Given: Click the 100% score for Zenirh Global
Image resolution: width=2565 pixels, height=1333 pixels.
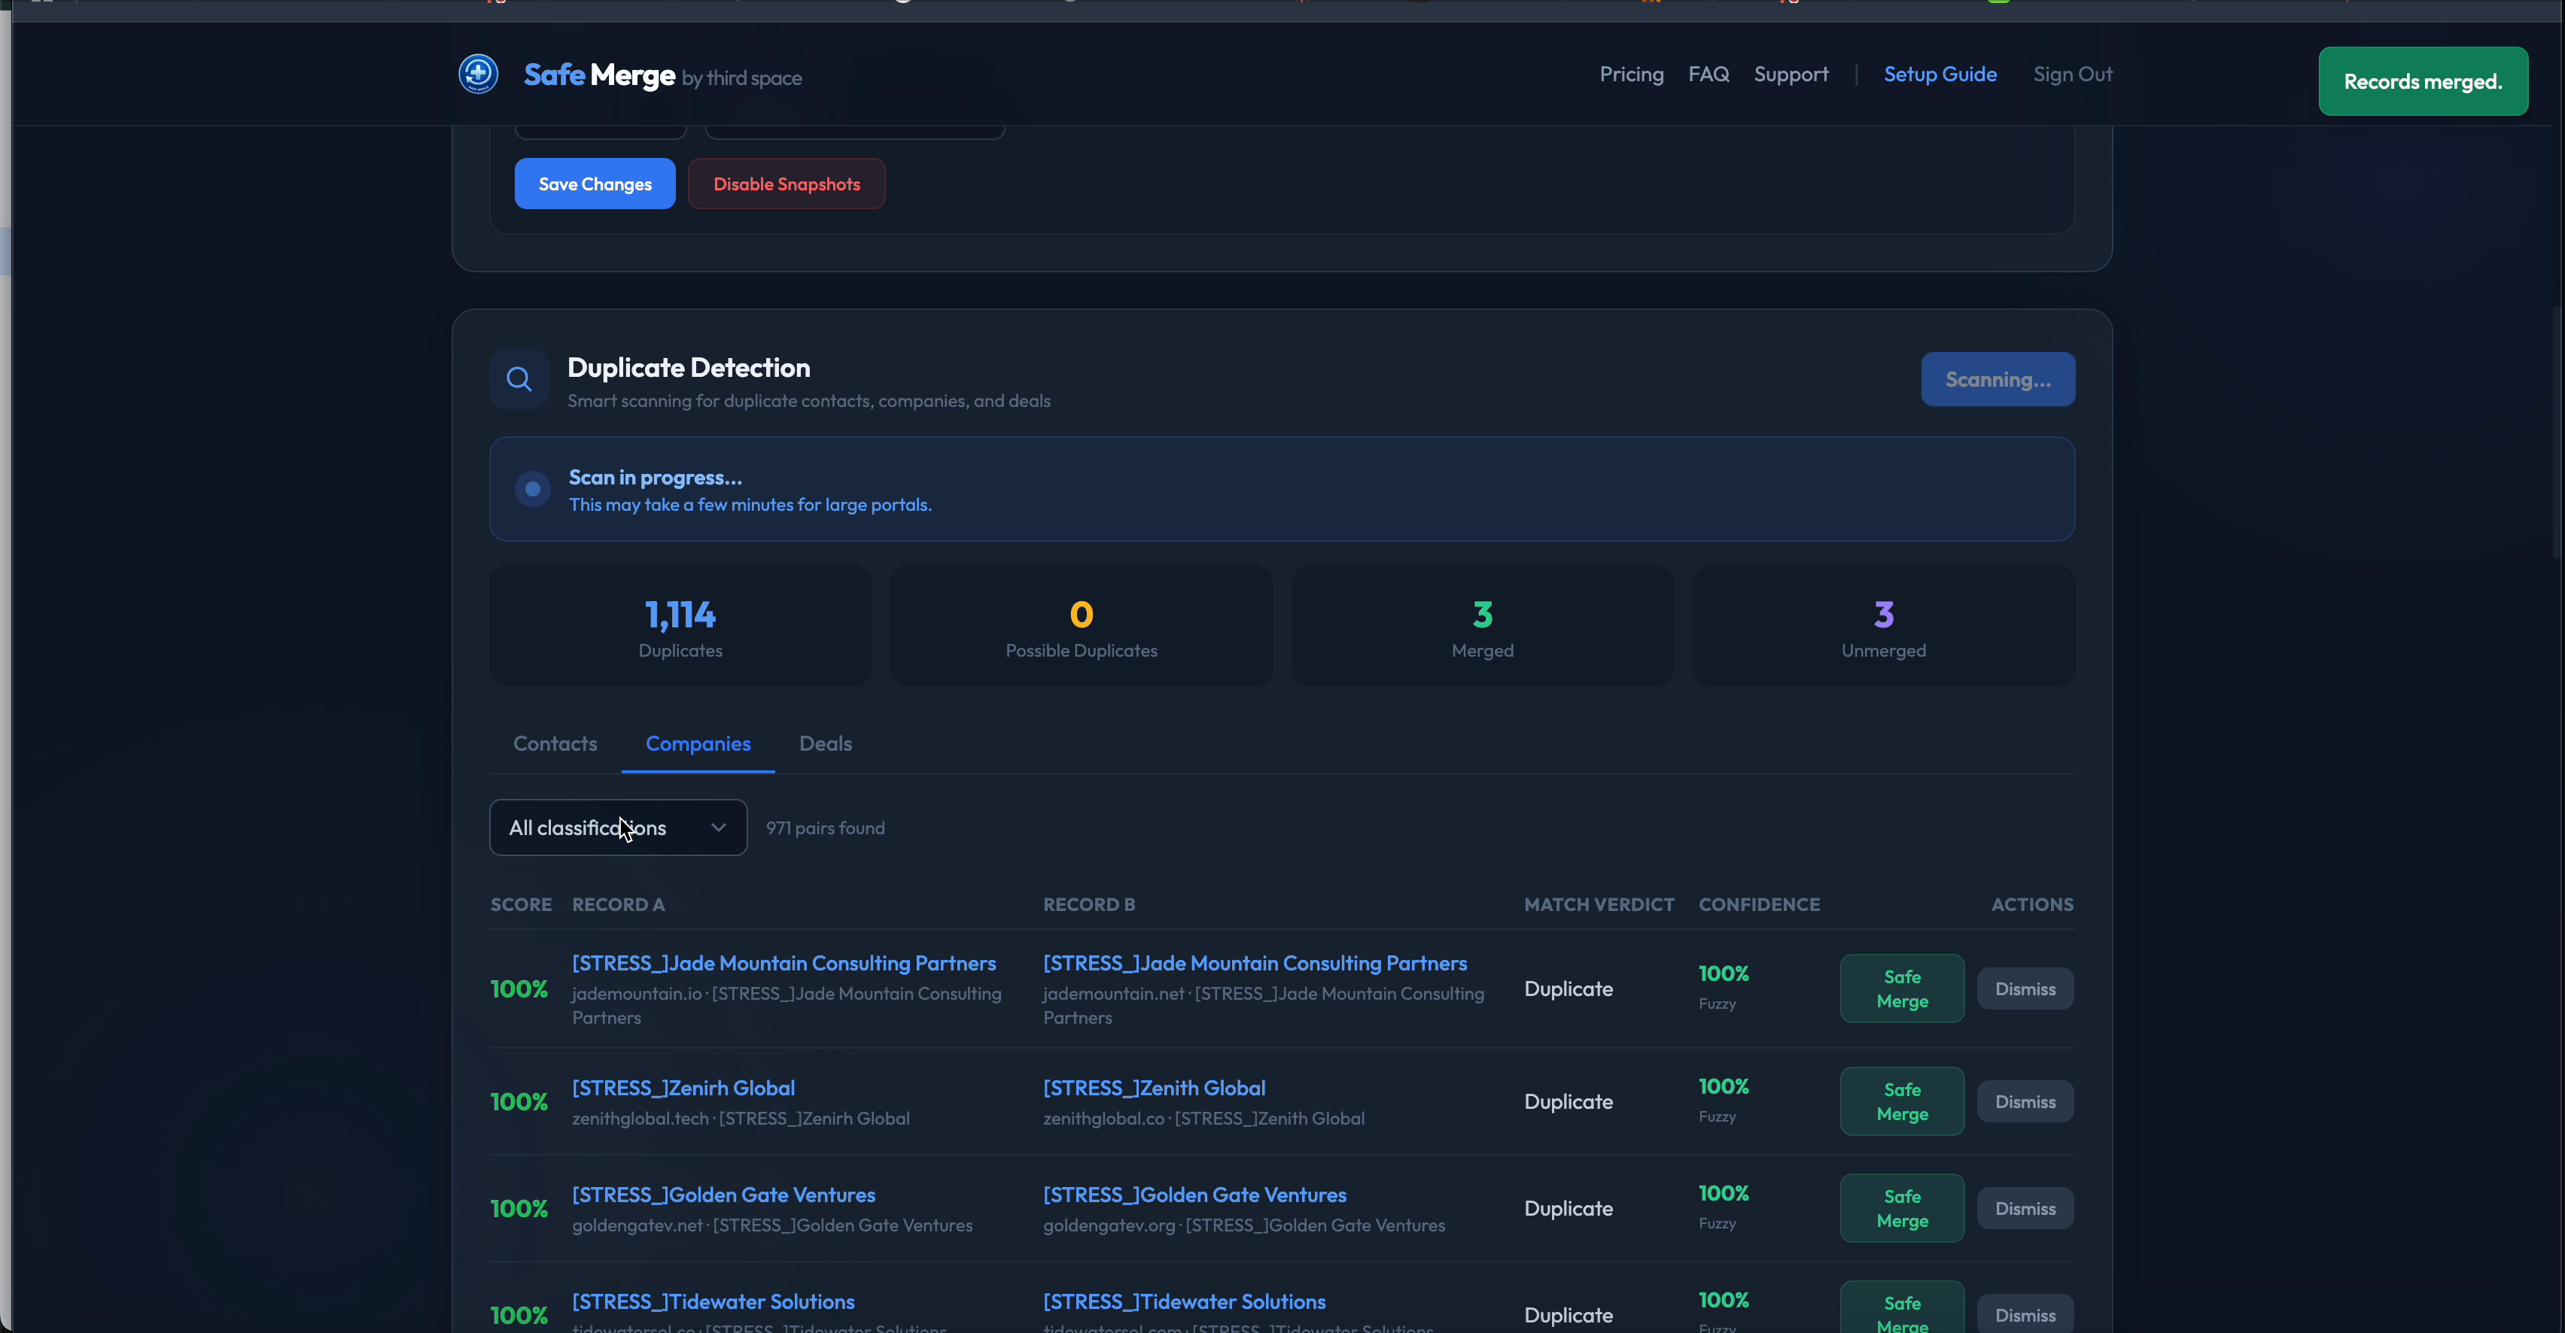Looking at the screenshot, I should (519, 1102).
